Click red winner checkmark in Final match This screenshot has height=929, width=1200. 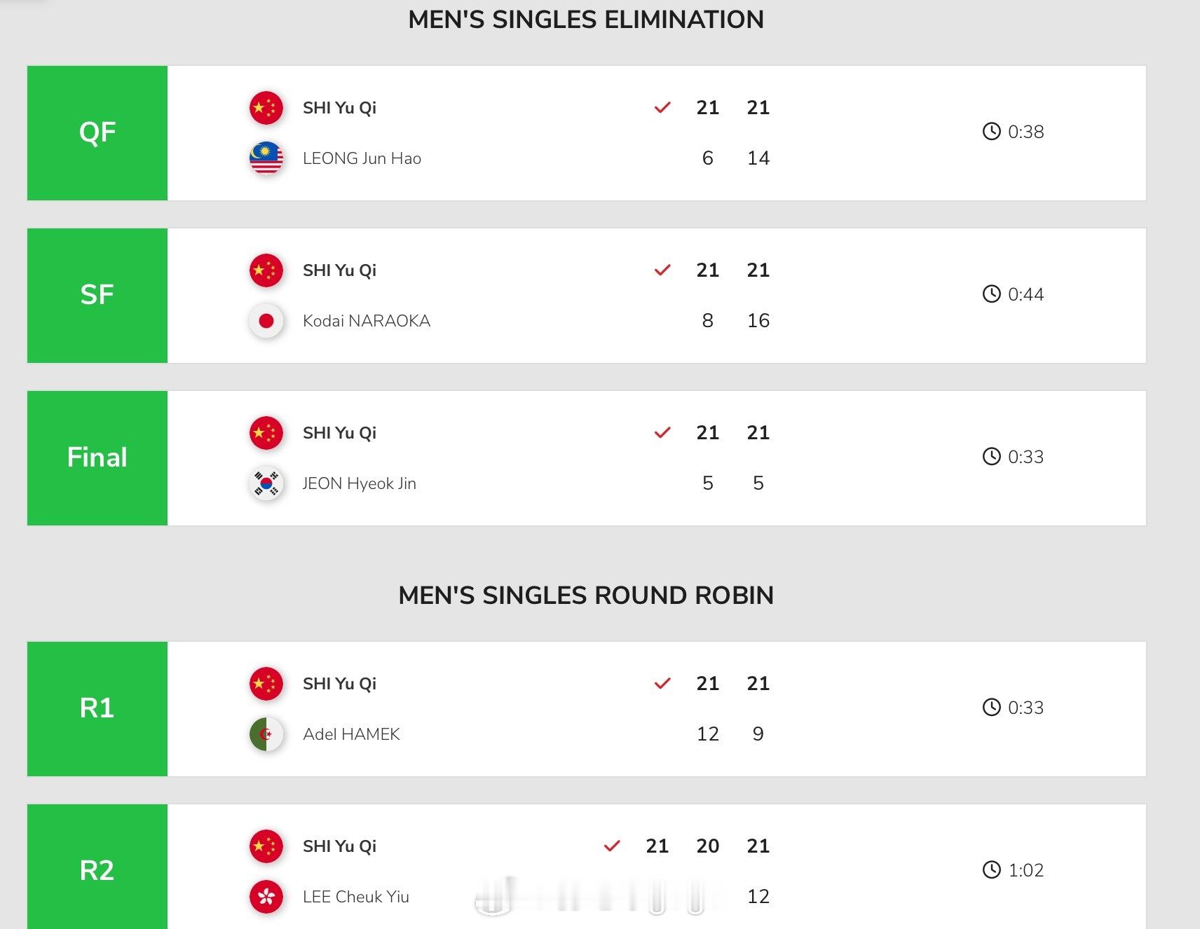(x=662, y=433)
